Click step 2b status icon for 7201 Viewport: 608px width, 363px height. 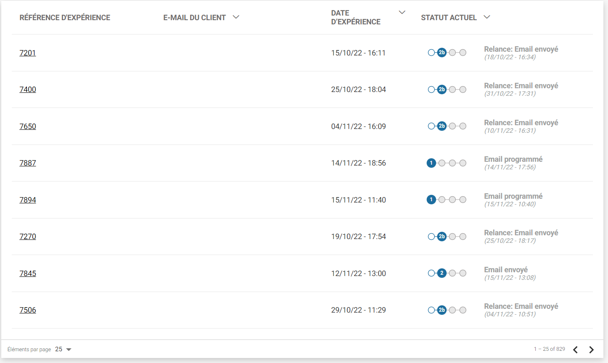click(x=441, y=53)
